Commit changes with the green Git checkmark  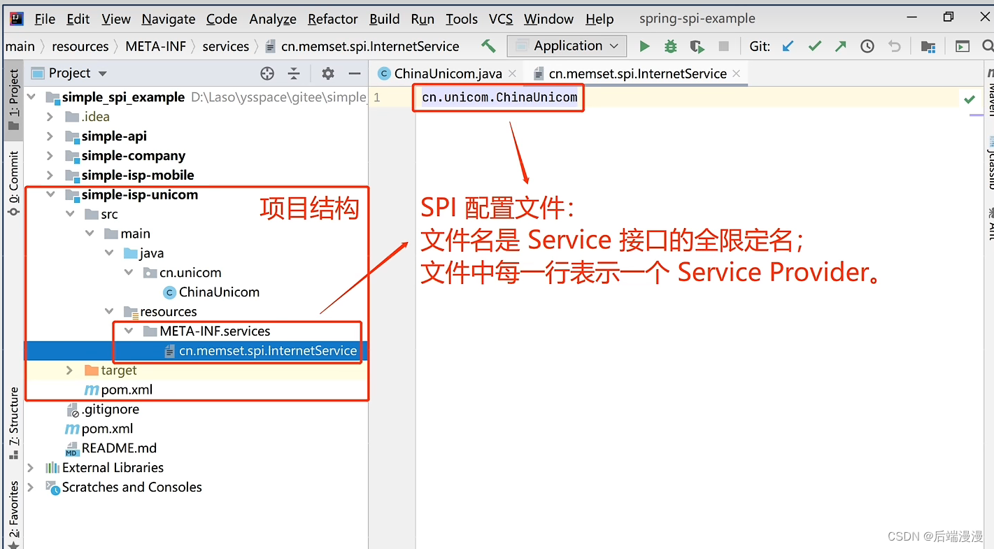(815, 46)
